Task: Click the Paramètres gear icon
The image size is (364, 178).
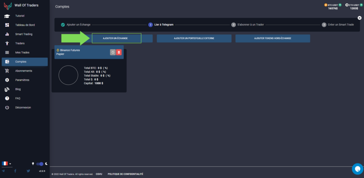Action: point(7,80)
